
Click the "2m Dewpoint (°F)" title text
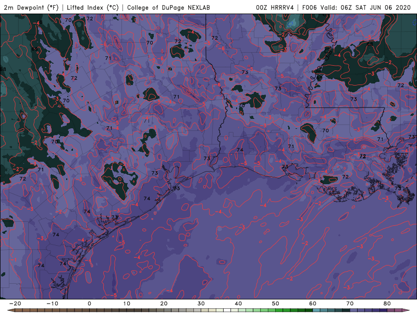31,8
